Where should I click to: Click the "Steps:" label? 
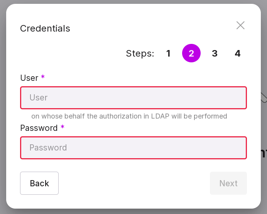pos(140,53)
